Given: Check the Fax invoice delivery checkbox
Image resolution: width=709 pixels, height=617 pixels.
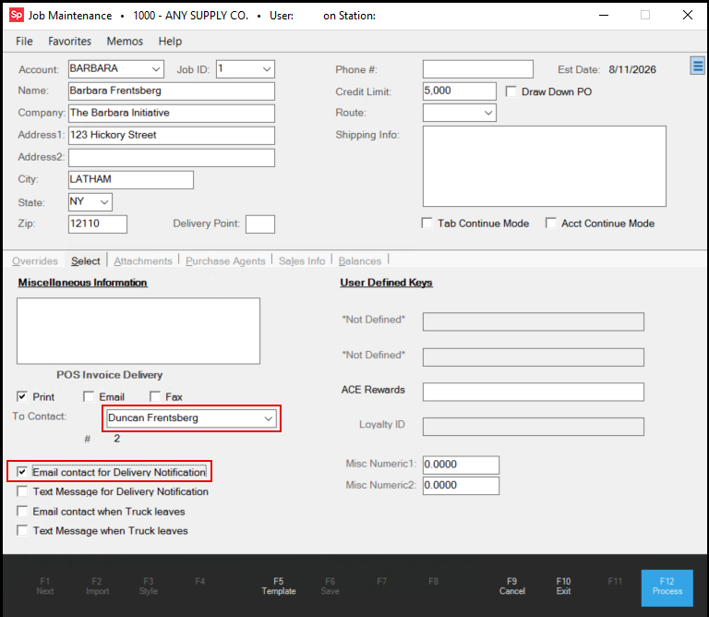Looking at the screenshot, I should pyautogui.click(x=155, y=396).
